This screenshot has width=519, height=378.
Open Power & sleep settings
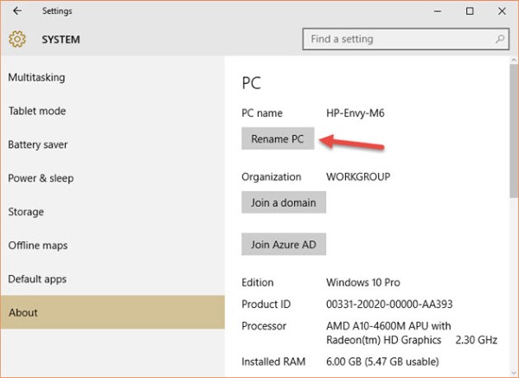tap(41, 179)
